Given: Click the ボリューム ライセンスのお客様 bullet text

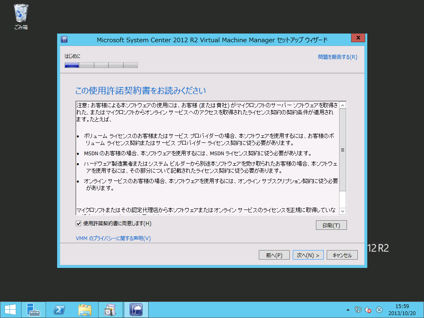Looking at the screenshot, I should point(209,139).
